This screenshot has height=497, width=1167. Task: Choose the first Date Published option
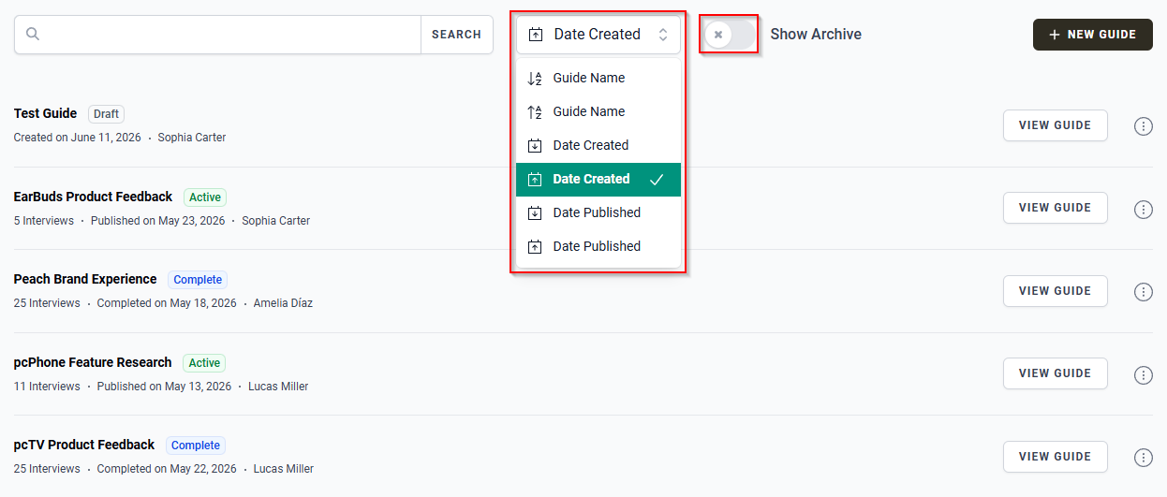598,212
